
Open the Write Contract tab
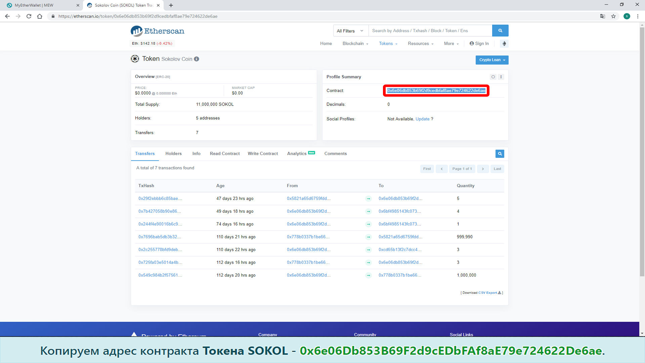coord(263,154)
